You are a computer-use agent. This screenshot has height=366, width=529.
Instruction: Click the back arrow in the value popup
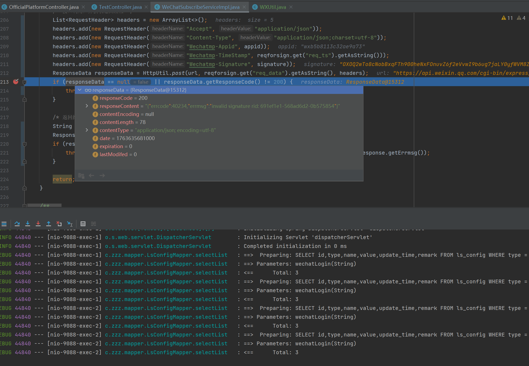pyautogui.click(x=91, y=175)
